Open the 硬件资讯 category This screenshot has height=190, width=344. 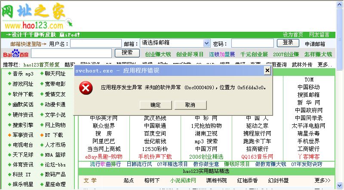[23, 115]
